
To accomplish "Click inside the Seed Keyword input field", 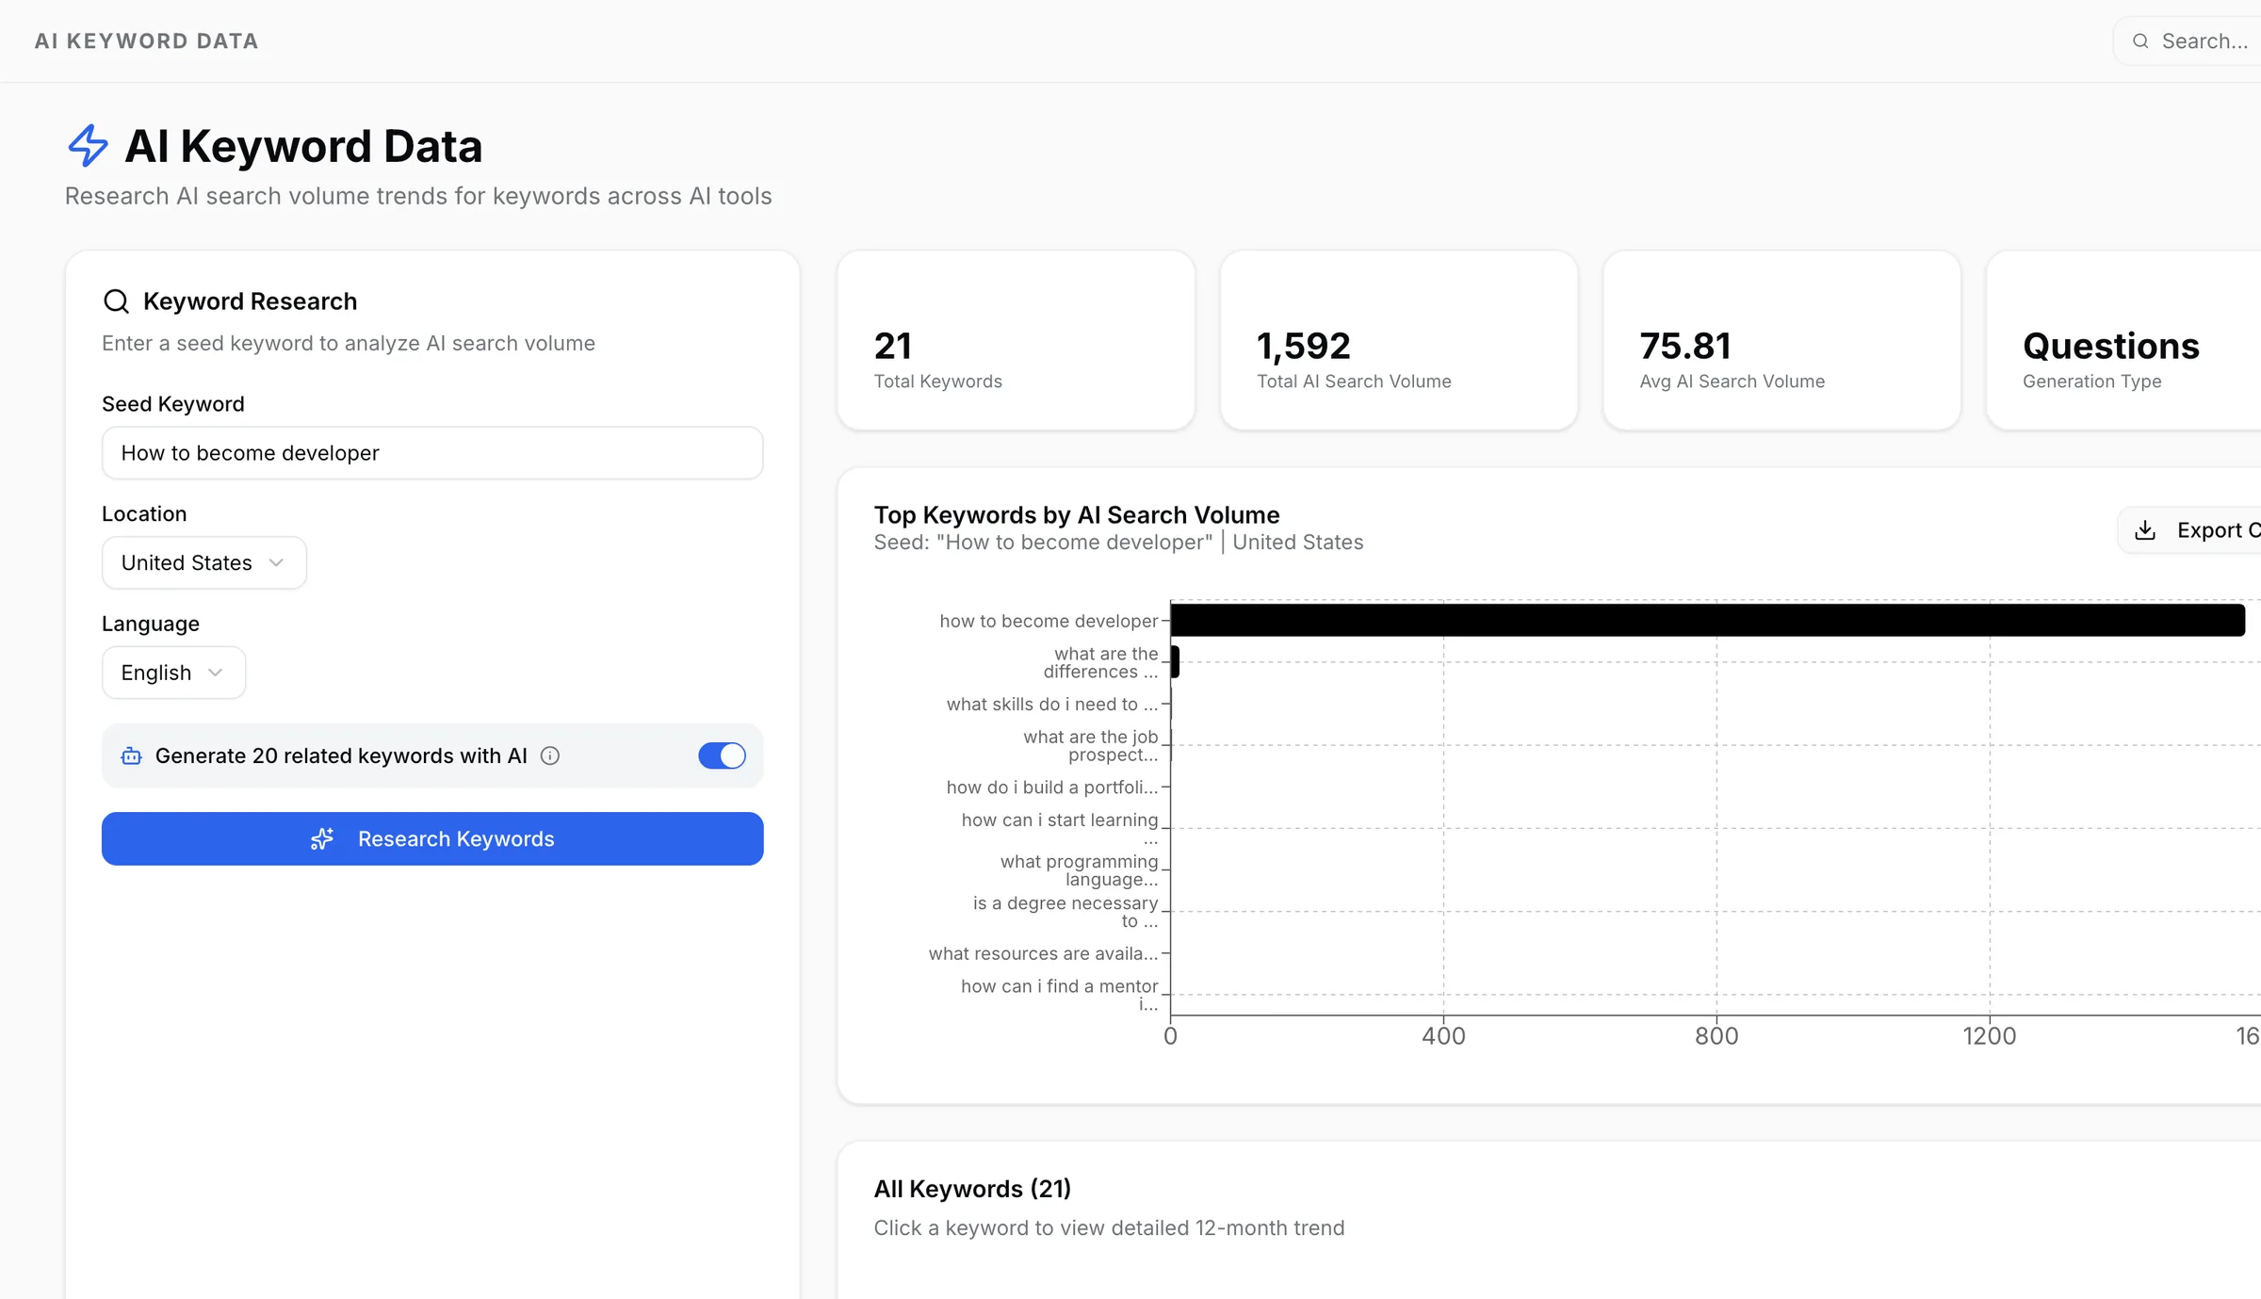I will tap(431, 453).
